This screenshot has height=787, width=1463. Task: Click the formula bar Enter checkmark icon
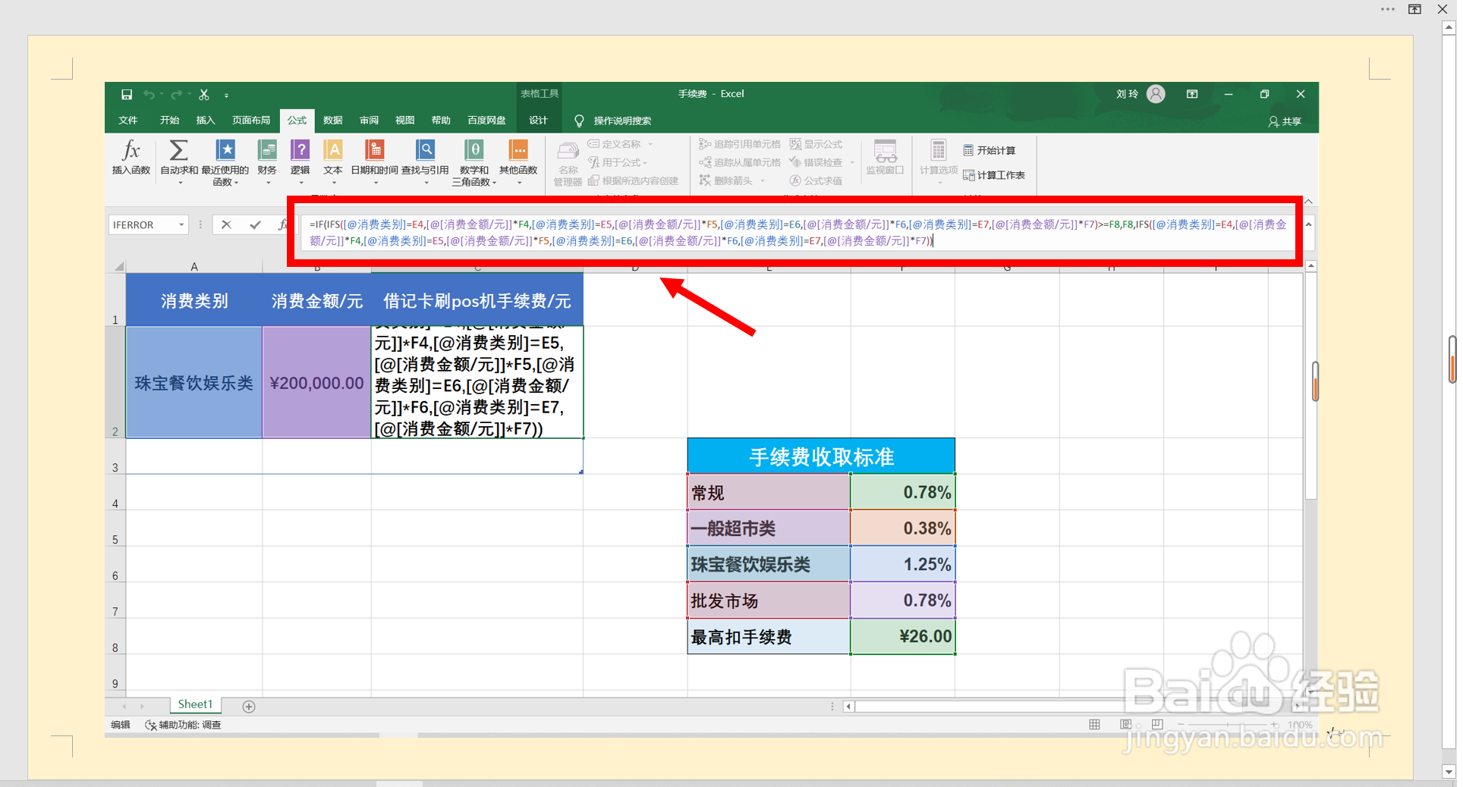(255, 224)
